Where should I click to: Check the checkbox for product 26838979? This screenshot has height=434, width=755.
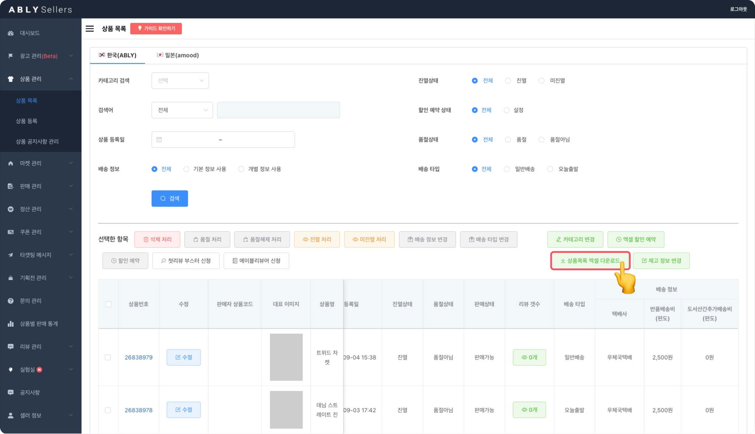[108, 357]
